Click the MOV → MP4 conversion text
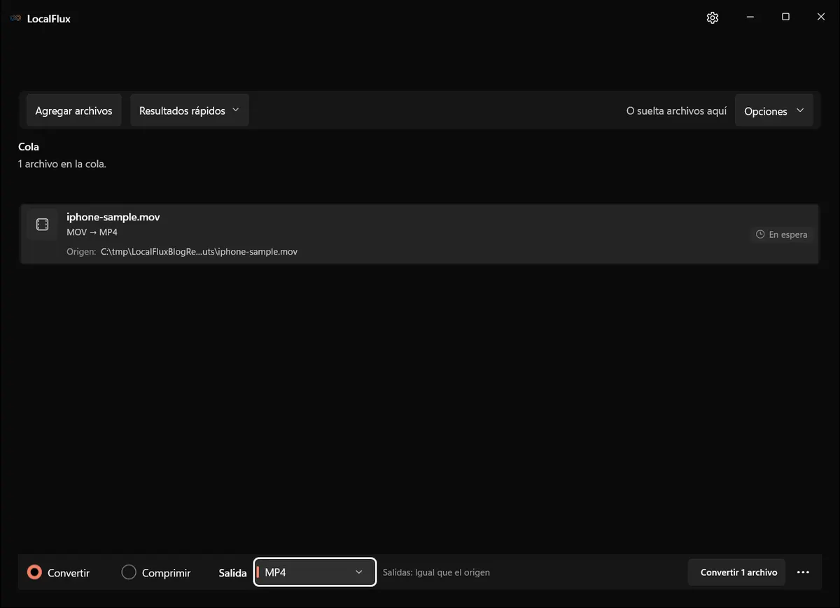The height and width of the screenshot is (608, 840). [x=92, y=232]
